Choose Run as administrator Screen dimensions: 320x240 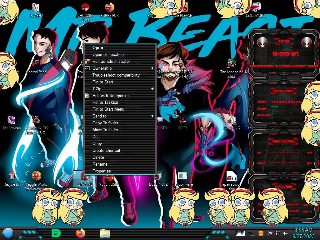[120, 62]
